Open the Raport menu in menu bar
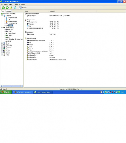This screenshot has height=143, width=126. pos(11,4)
